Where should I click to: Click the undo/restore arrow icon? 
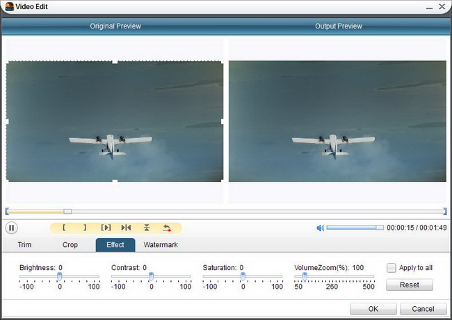pyautogui.click(x=167, y=228)
